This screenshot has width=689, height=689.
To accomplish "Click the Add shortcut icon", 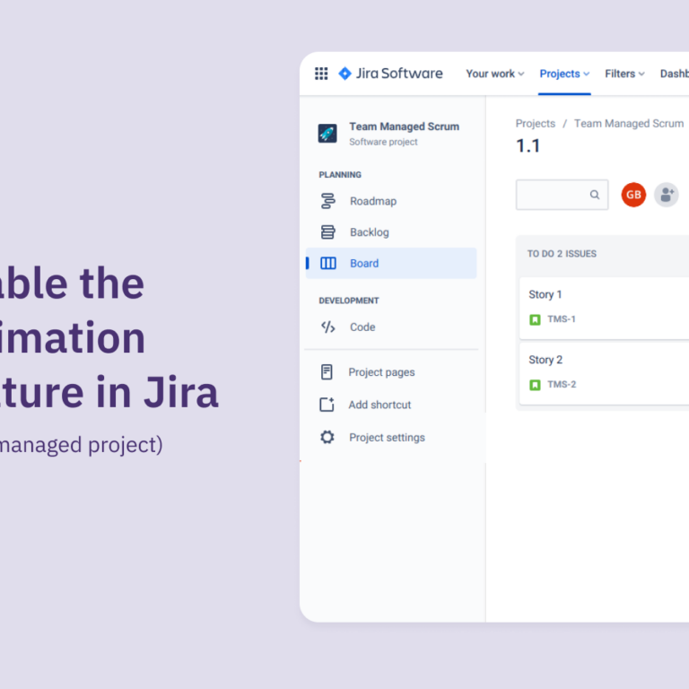I will click(327, 405).
